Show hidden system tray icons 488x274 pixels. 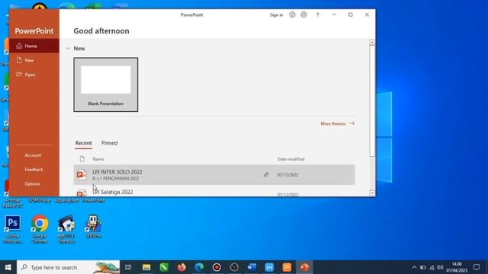tap(414, 267)
